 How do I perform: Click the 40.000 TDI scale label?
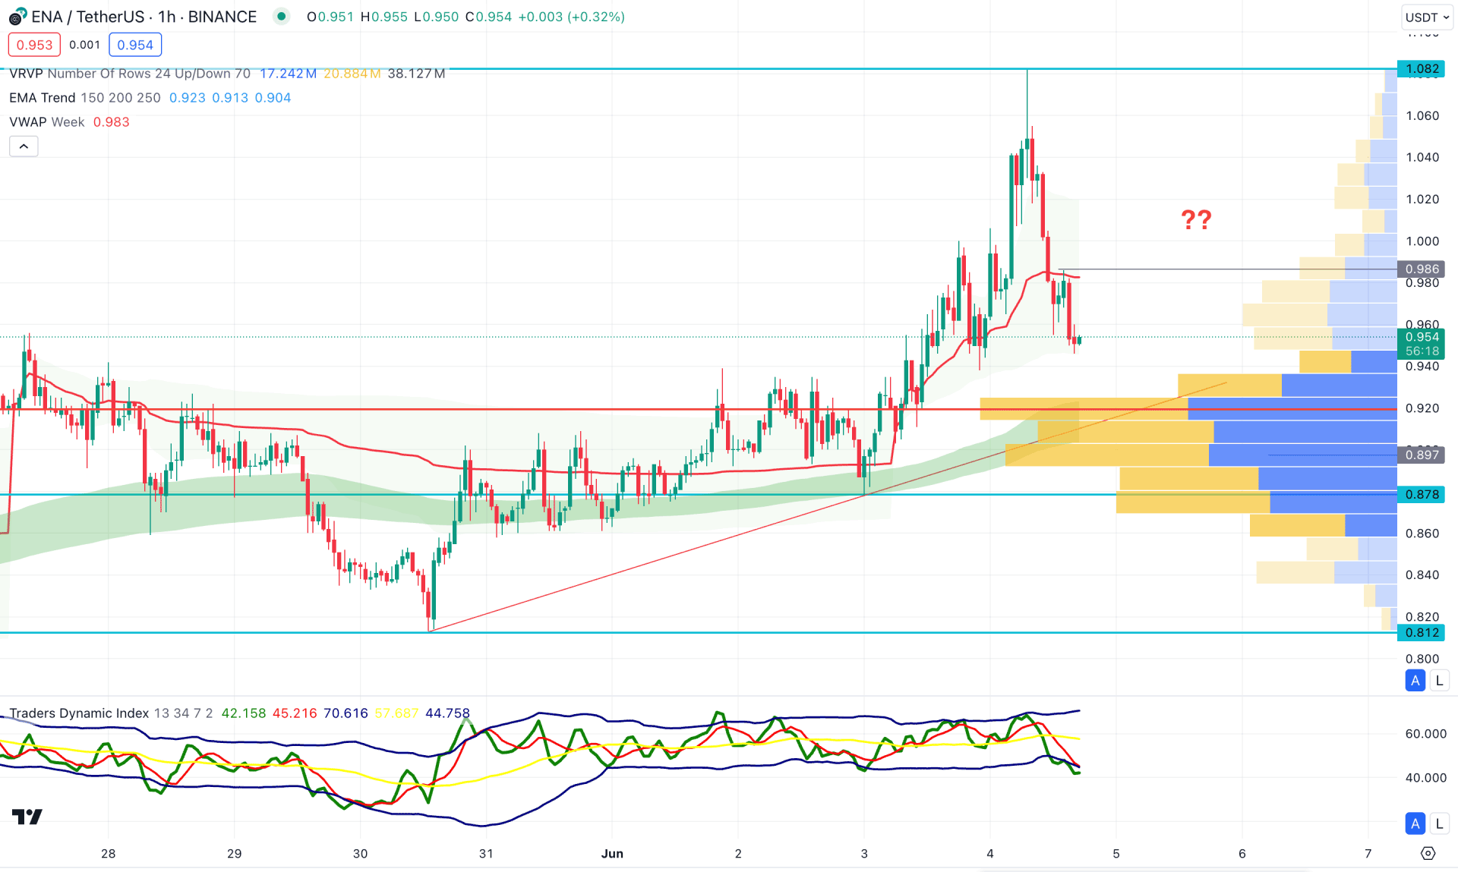[x=1425, y=778]
